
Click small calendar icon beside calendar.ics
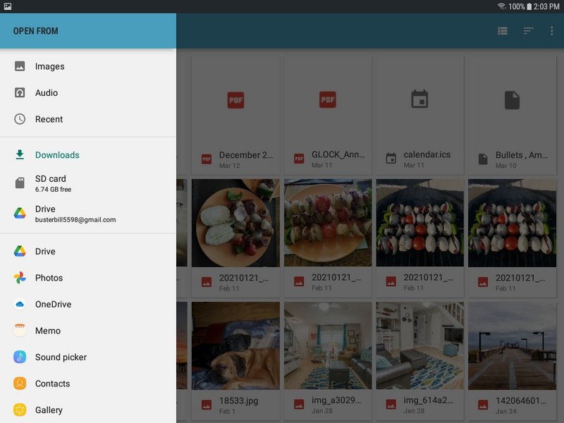coord(391,158)
